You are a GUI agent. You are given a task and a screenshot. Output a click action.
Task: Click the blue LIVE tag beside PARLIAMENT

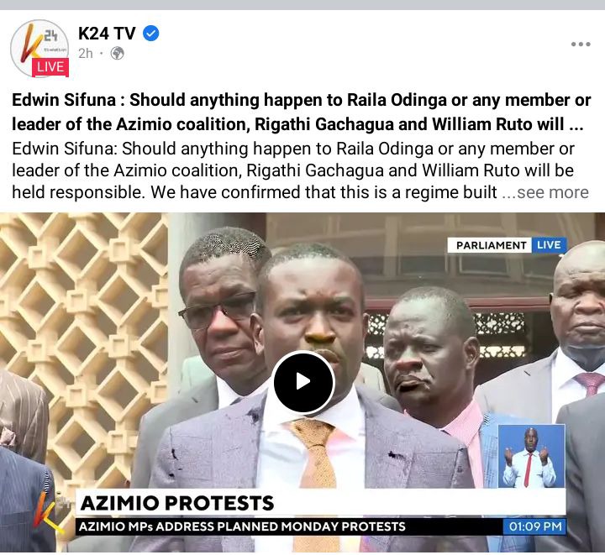pos(549,245)
